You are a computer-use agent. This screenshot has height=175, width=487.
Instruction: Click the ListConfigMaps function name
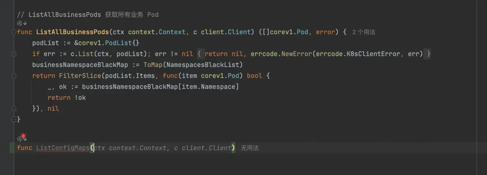pos(63,148)
